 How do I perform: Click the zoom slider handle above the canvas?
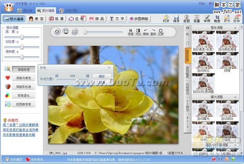coord(85,32)
